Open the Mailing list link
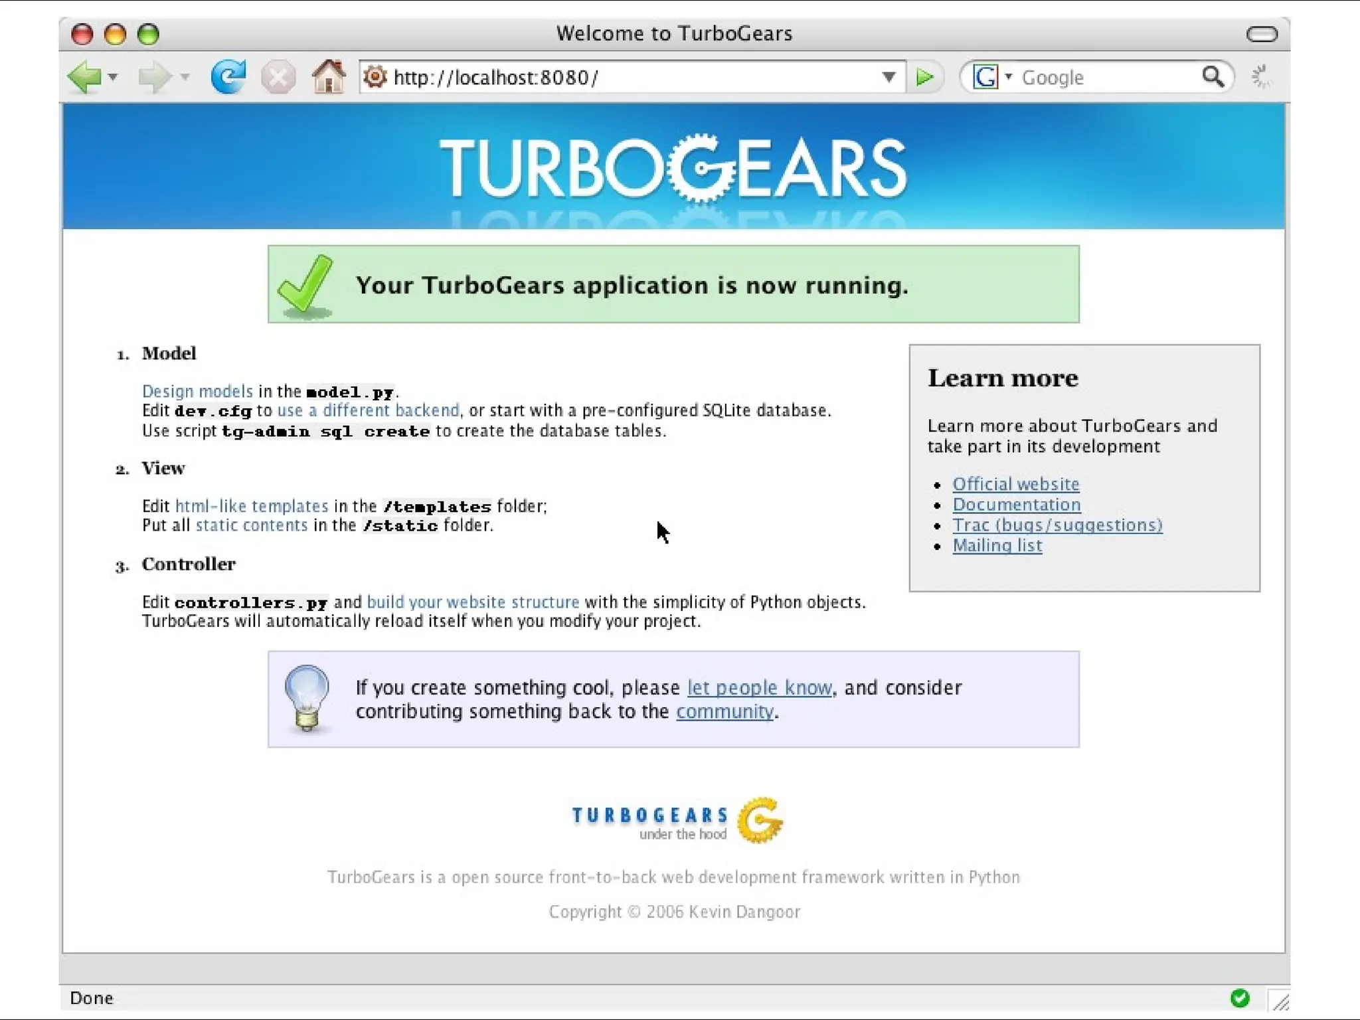This screenshot has width=1360, height=1020. [997, 545]
